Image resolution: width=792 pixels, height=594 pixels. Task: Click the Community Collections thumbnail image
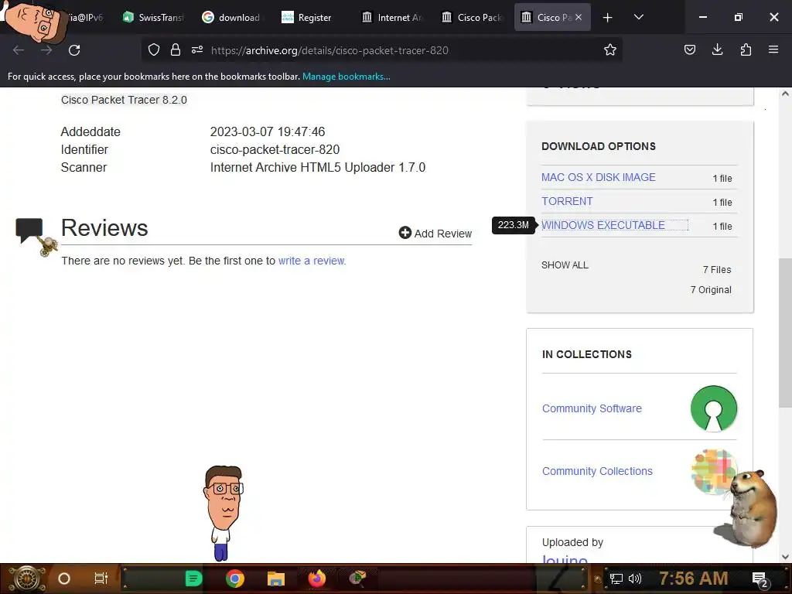tap(712, 472)
